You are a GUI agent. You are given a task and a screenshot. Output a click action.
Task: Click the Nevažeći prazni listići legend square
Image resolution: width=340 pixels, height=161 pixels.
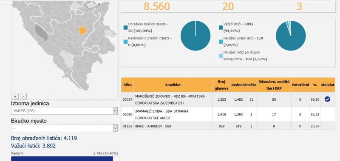click(221, 42)
